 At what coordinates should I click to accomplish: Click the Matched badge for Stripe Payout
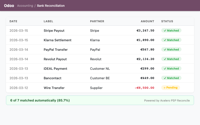point(171,30)
